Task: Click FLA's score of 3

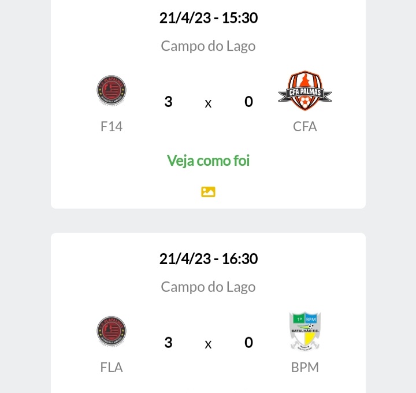Action: [x=169, y=343]
